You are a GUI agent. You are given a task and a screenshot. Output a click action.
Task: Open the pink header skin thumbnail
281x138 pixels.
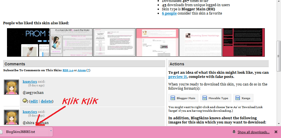[157, 42]
